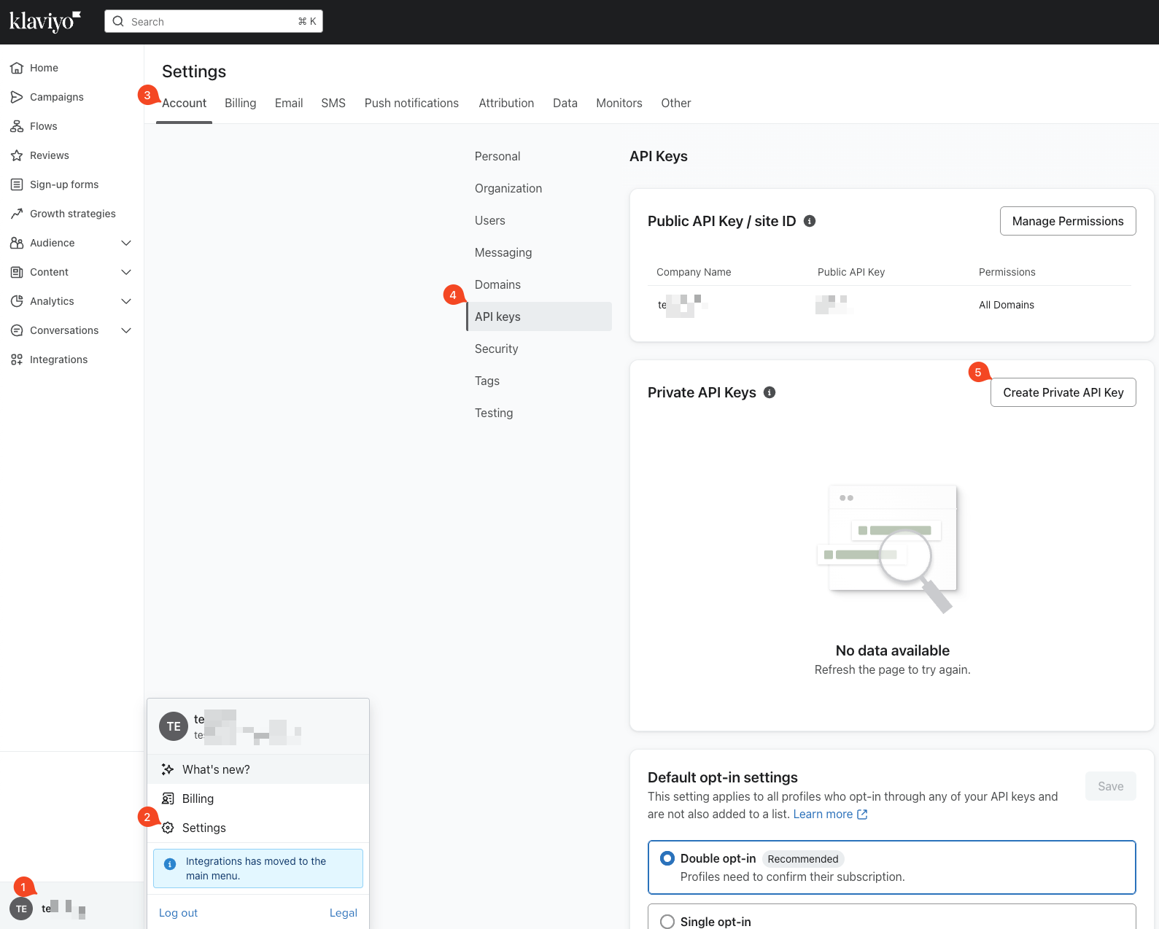Select the Double opt-in radio button
1159x929 pixels.
[x=667, y=858]
